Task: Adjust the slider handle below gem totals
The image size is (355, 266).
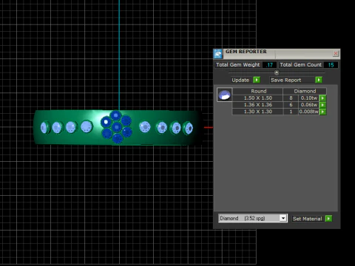Action: click(277, 72)
